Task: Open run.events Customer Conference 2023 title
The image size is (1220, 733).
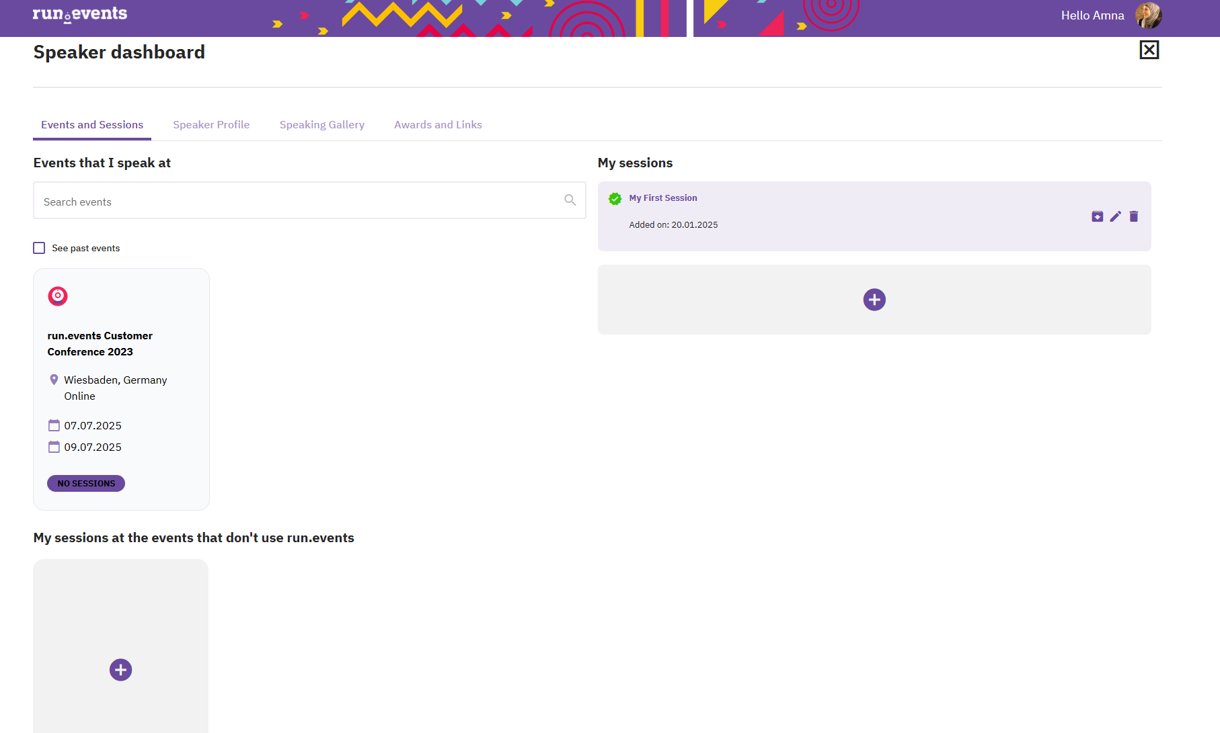Action: (x=100, y=344)
